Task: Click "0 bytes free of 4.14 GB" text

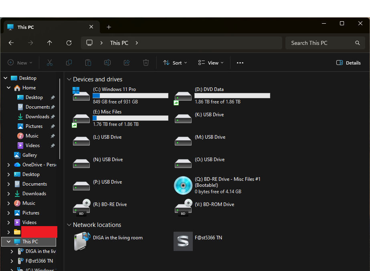Action: [218, 192]
